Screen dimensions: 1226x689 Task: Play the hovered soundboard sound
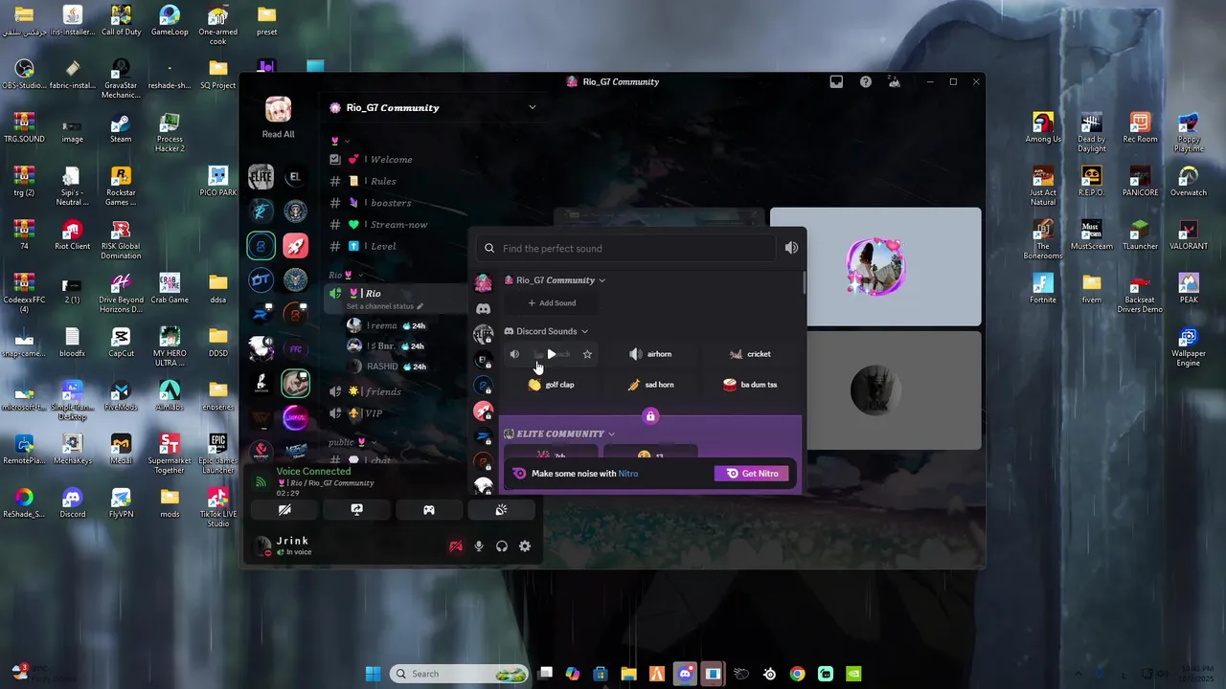[x=551, y=354]
